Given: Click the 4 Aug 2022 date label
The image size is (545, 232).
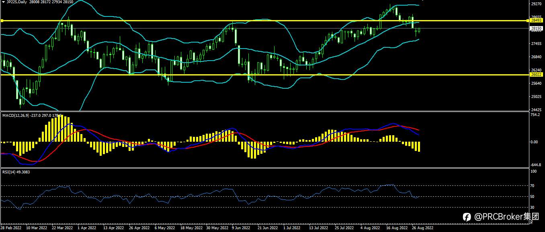Looking at the screenshot, I should (370, 228).
